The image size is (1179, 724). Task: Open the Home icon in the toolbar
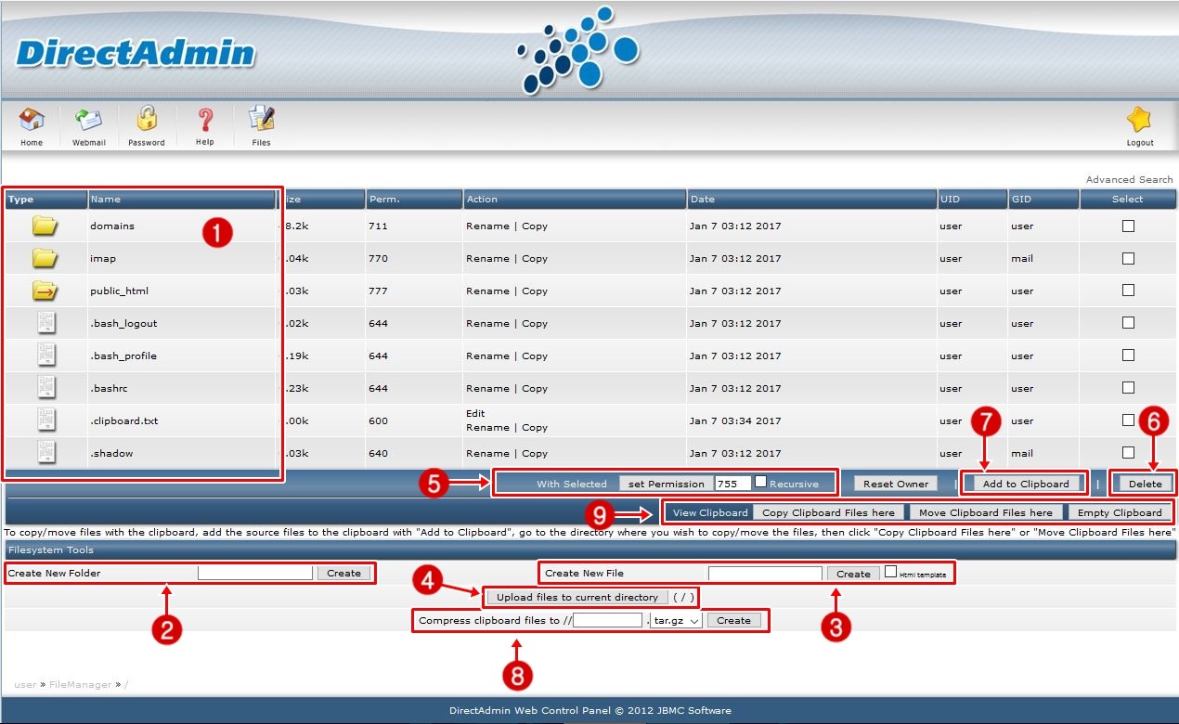click(x=32, y=120)
